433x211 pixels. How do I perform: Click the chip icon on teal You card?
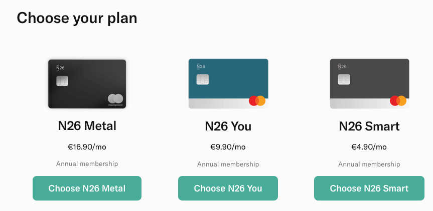pos(202,79)
